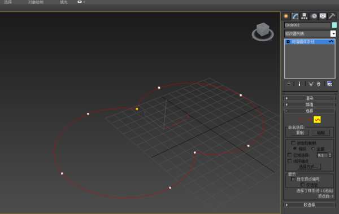Open the Hierarchy panel tab
Screen dimensions: 339x214
click(304, 16)
